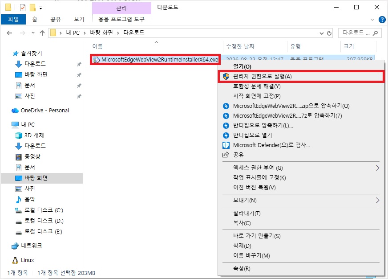Choose zip으로 압축하기(Q) entry
Screen dimensions: 388x279
(301, 106)
